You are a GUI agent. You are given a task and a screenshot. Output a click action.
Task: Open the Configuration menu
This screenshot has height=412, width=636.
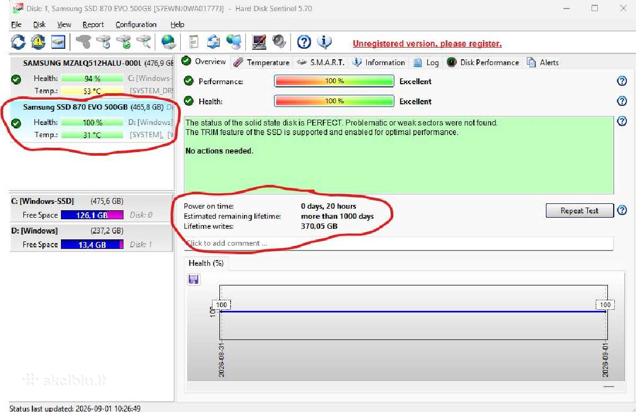coord(136,24)
